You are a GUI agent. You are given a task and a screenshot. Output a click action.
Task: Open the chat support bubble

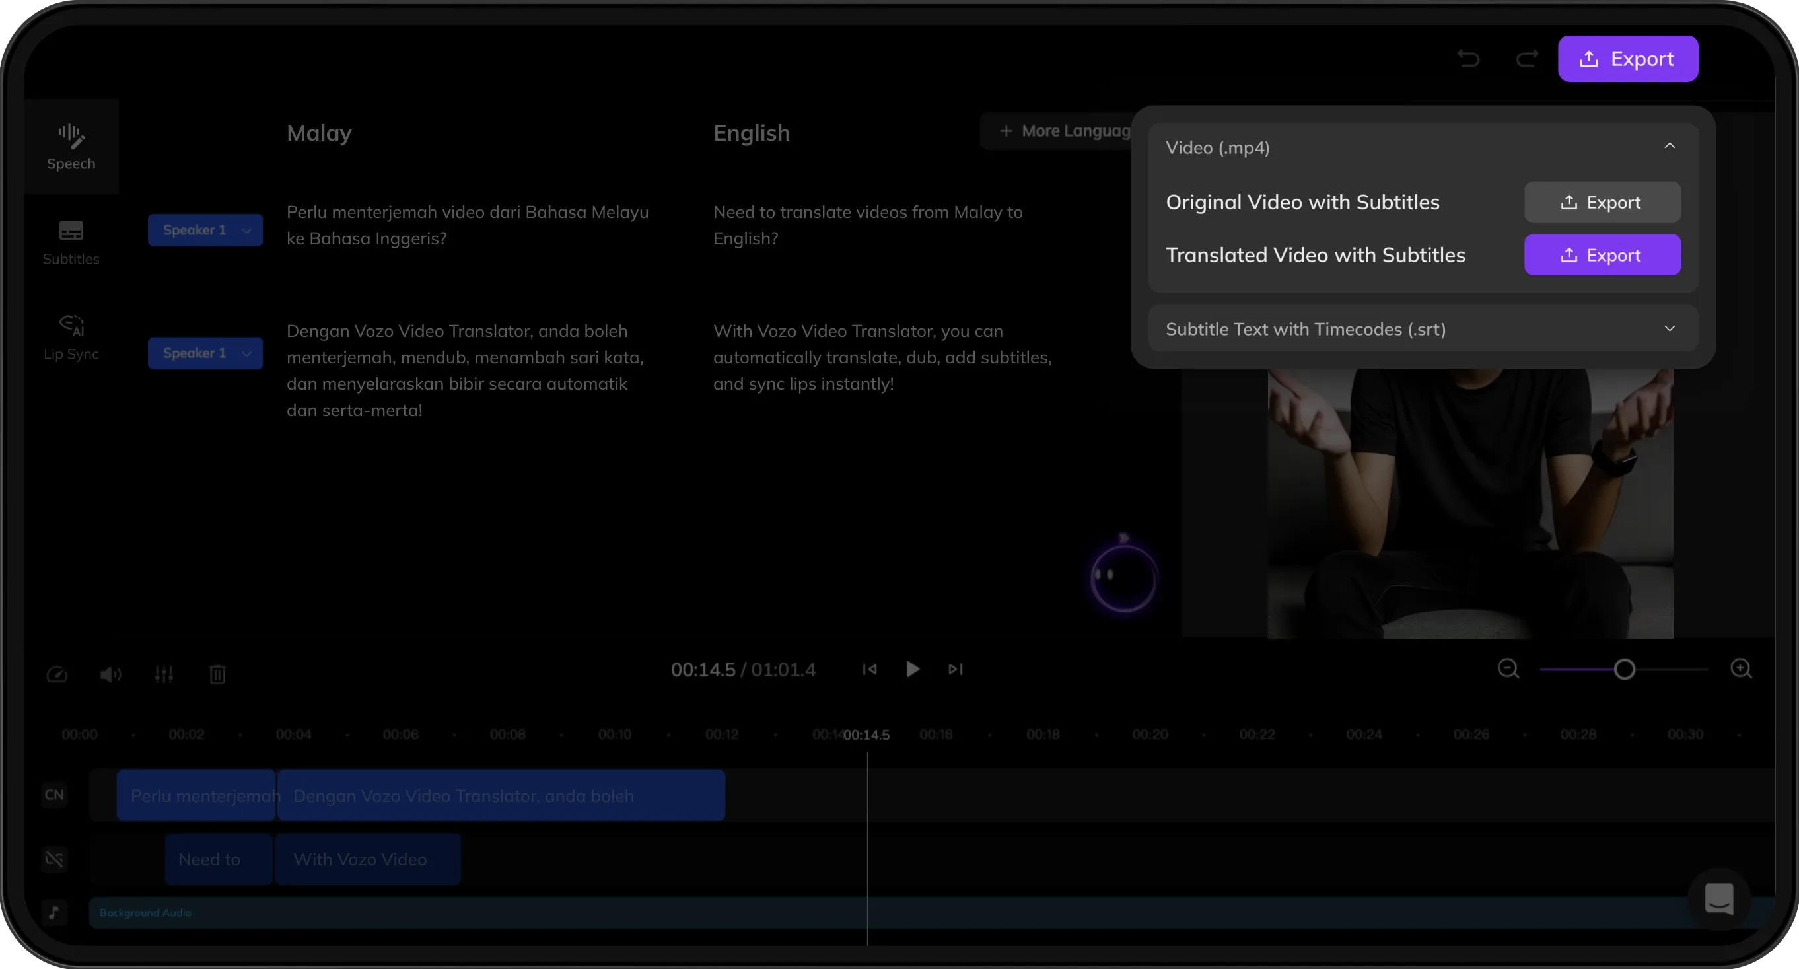coord(1719,900)
